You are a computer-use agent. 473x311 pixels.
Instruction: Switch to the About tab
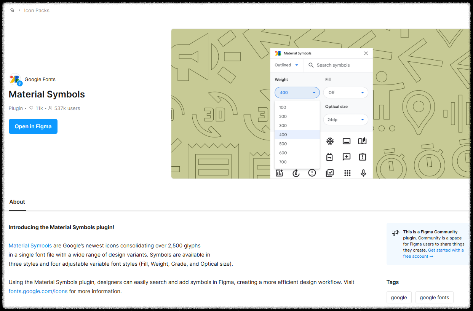coord(17,202)
